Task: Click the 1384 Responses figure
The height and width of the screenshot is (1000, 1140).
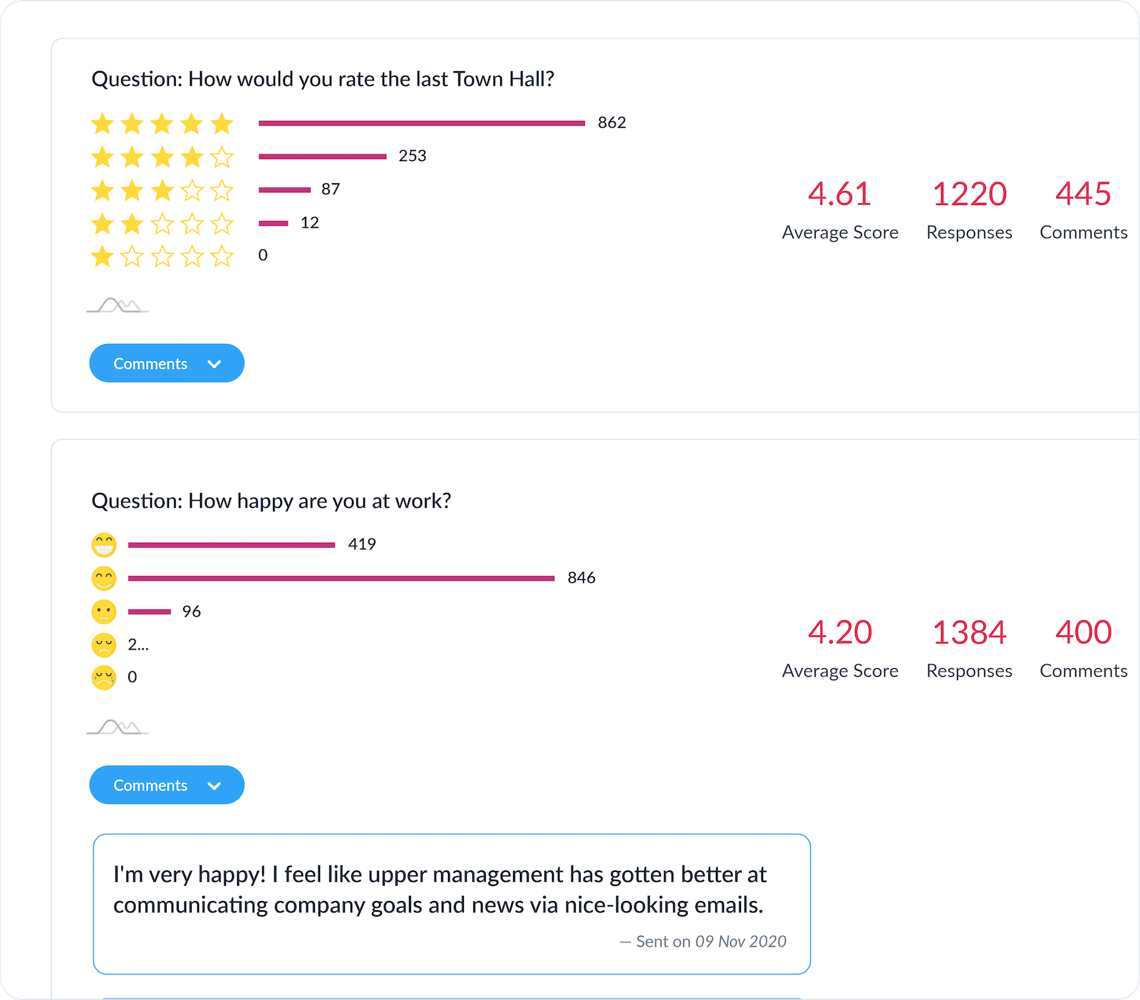Action: 969,632
